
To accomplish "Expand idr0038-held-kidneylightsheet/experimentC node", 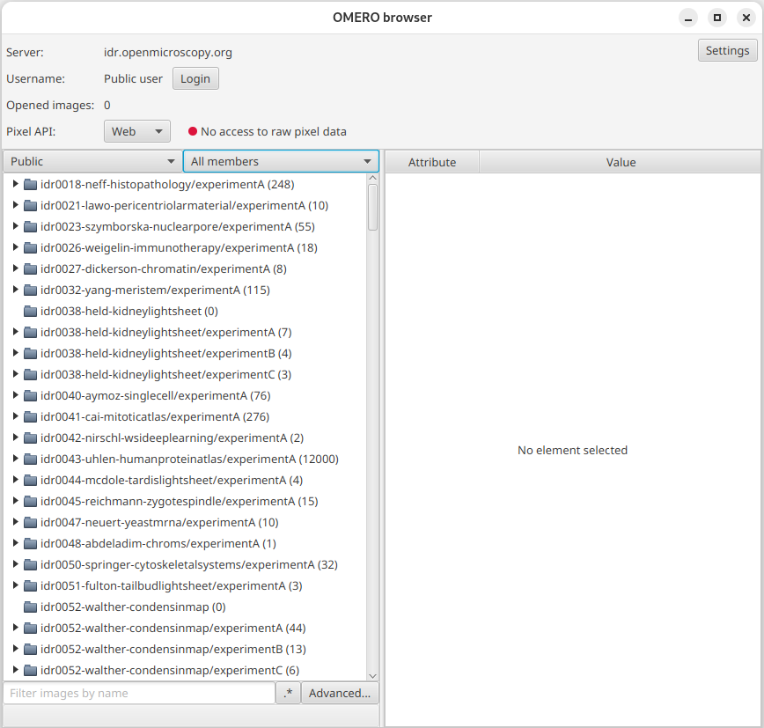I will [15, 374].
